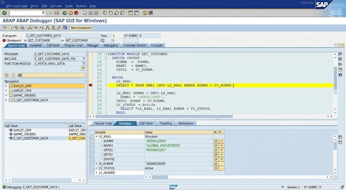Switch to the Customer Section tab
The width and height of the screenshot is (346, 190).
point(135,45)
